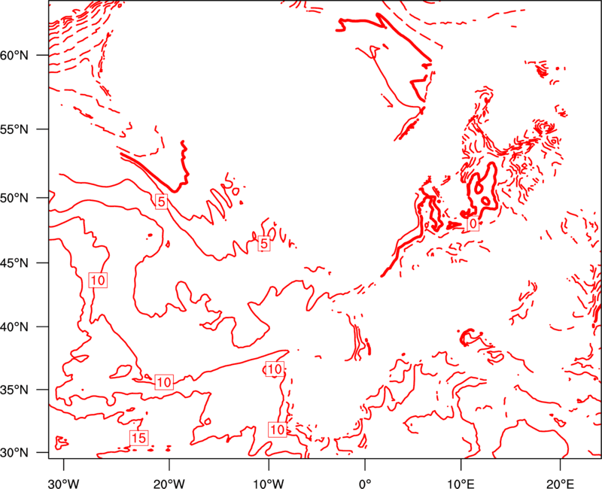Click the 10 label near 45°N
The height and width of the screenshot is (489, 602).
point(98,280)
